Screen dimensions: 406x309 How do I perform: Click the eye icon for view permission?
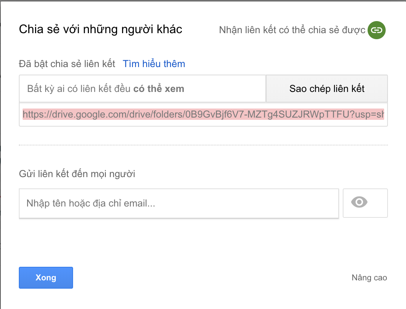(x=359, y=202)
